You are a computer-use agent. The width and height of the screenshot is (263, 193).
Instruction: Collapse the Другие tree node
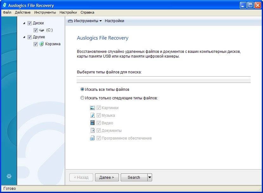(24, 37)
